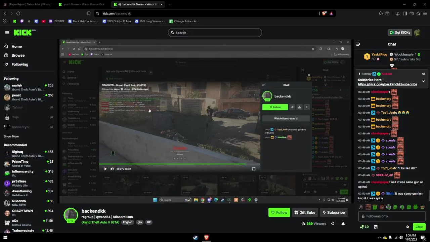The image size is (430, 242).
Task: Share the stream via share icon
Action: click(332, 224)
